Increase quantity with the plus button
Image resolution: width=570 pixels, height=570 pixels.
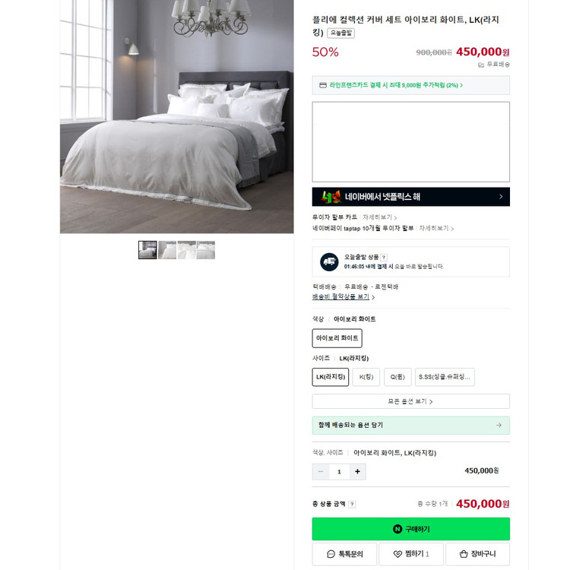(x=357, y=471)
